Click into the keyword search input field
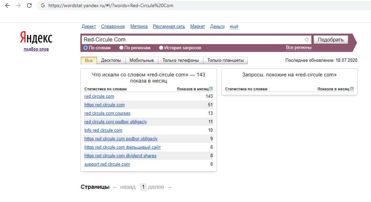 191,39
